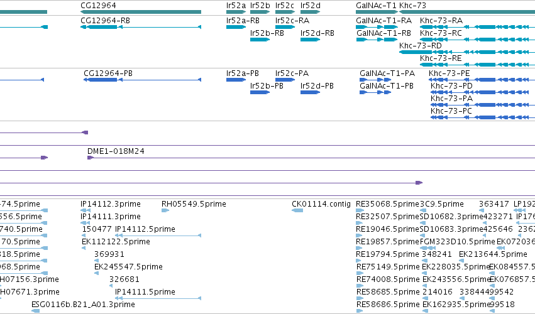Select the Khc-73-PC protein feature
Image resolution: width=535 pixels, height=314 pixels.
(483, 117)
